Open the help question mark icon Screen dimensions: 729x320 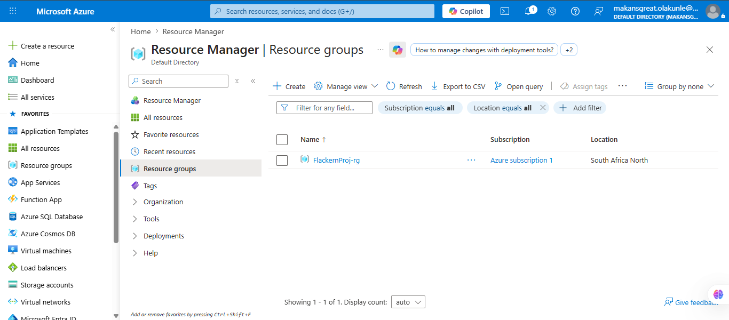pyautogui.click(x=575, y=11)
